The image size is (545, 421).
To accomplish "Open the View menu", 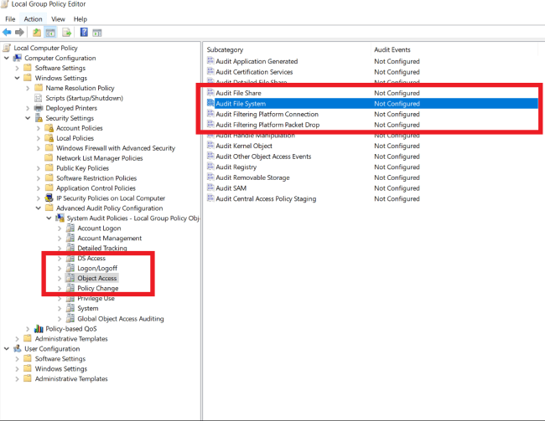I will (58, 19).
